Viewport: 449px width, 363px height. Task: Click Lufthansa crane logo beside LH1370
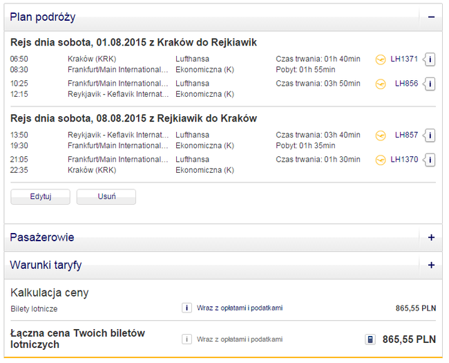[381, 160]
